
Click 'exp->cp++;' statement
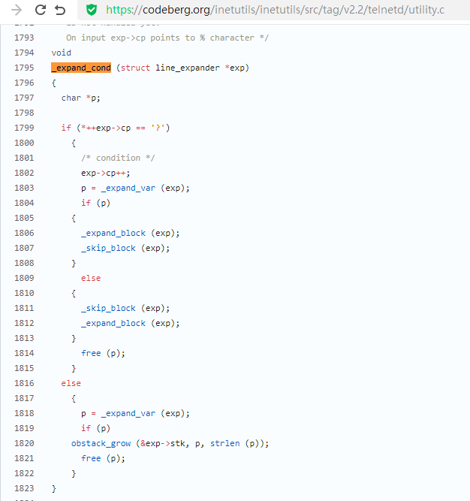[105, 173]
